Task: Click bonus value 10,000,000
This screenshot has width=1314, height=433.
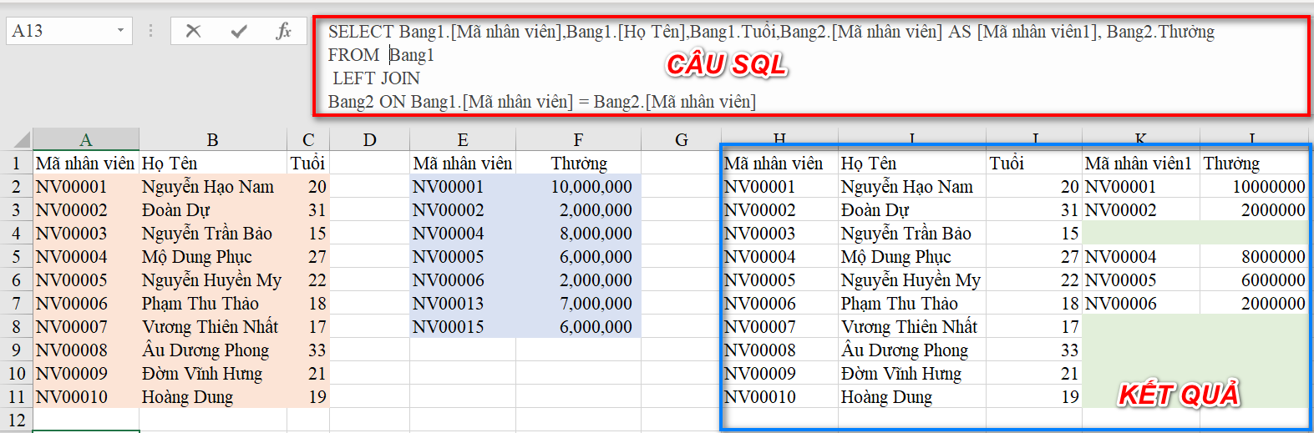Action: [578, 186]
